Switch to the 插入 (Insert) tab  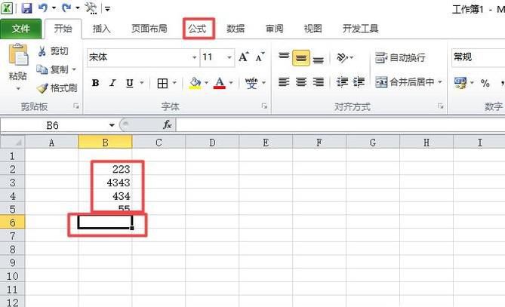coord(101,29)
